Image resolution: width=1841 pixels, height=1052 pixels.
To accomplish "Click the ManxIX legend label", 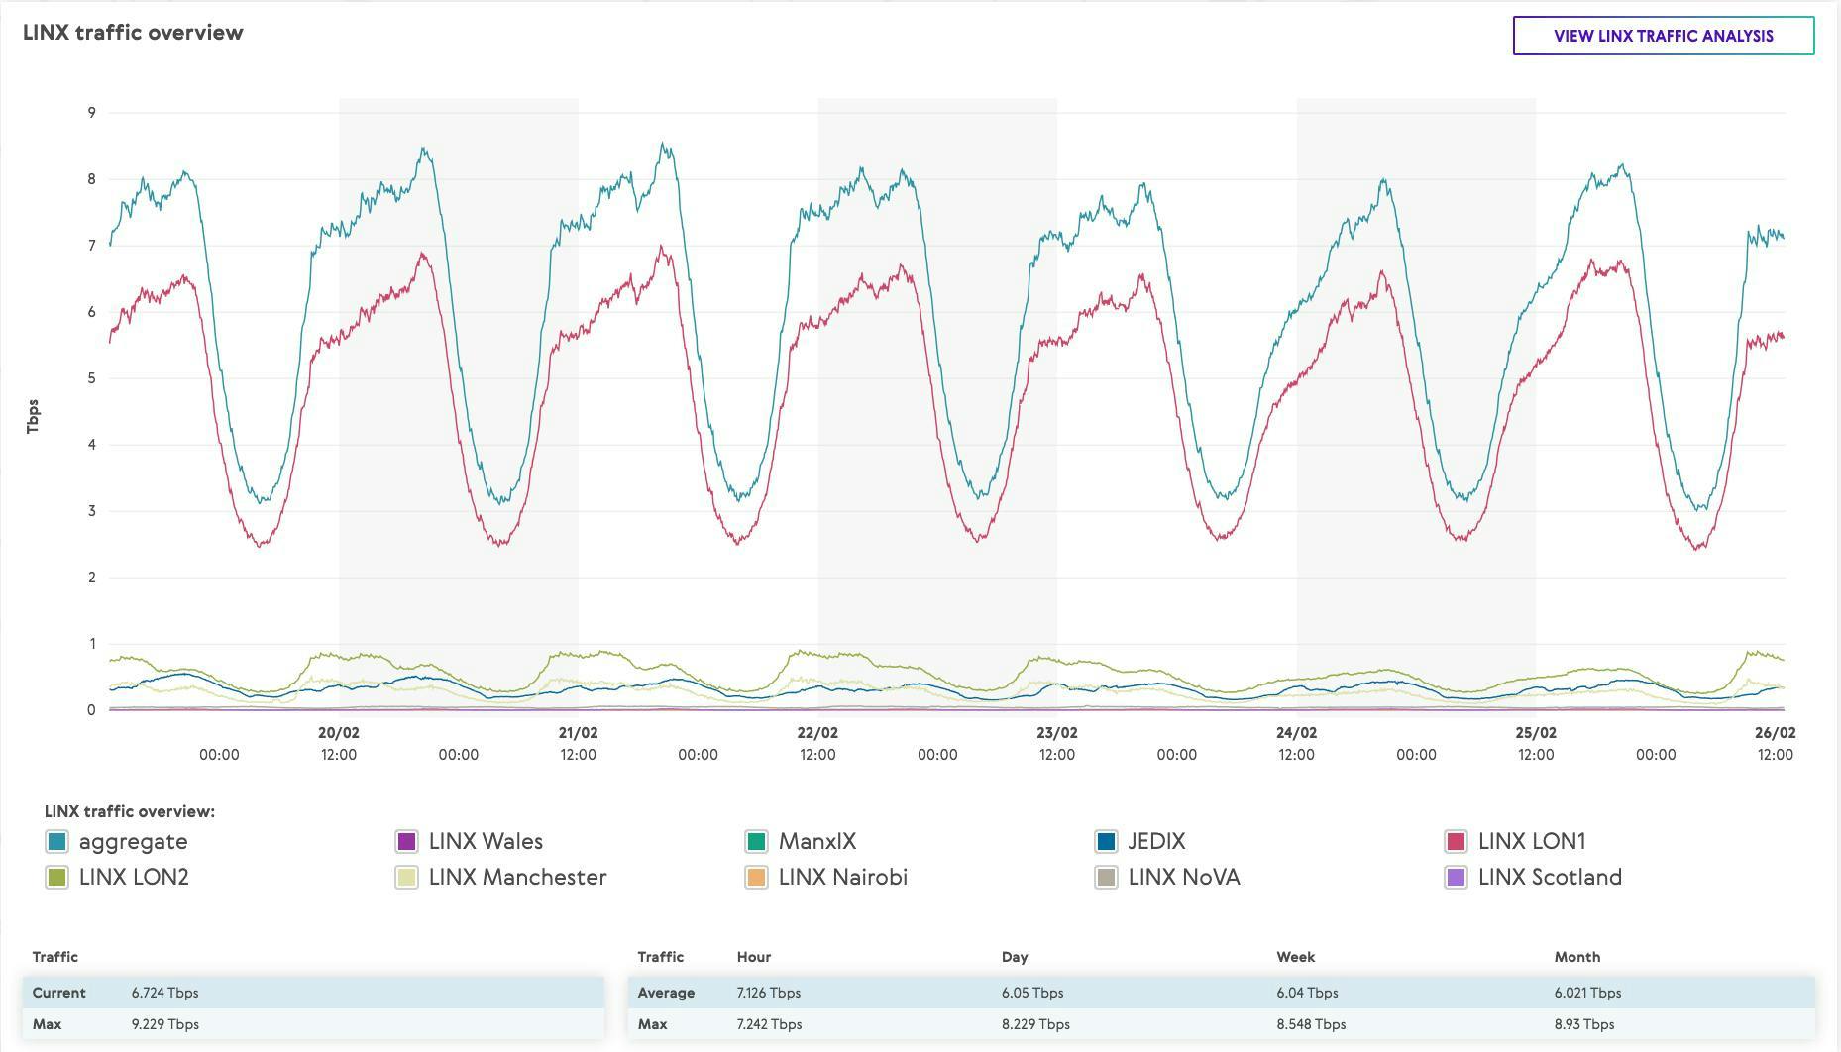I will tap(817, 842).
